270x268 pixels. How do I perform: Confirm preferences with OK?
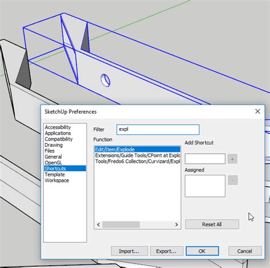(x=202, y=251)
